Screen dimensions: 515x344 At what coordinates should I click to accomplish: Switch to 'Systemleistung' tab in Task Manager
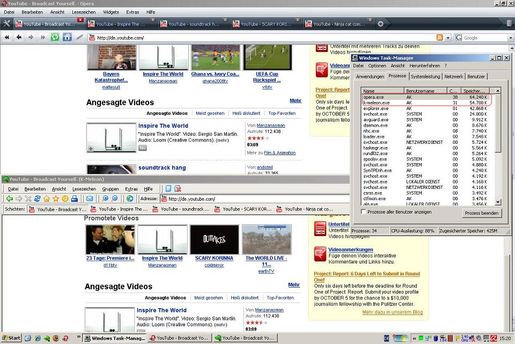point(425,77)
